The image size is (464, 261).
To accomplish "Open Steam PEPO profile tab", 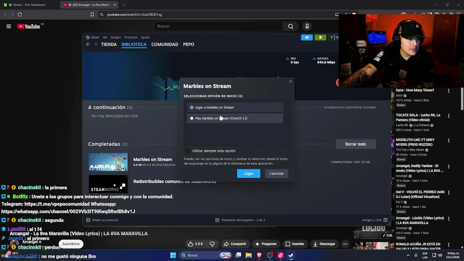I will pos(188,44).
